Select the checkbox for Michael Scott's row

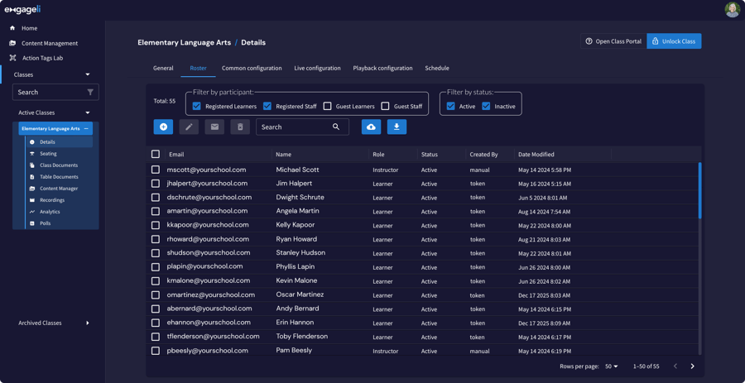(x=156, y=170)
